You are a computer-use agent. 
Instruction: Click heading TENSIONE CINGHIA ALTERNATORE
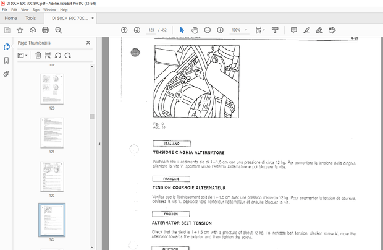tap(188, 153)
